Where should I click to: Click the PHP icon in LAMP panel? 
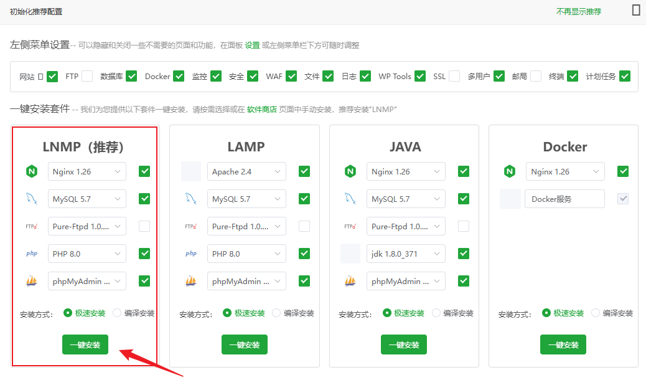tap(191, 254)
